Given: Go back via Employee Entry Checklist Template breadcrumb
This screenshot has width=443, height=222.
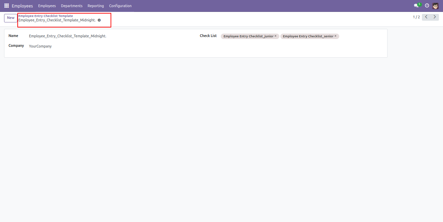Looking at the screenshot, I should (x=46, y=16).
